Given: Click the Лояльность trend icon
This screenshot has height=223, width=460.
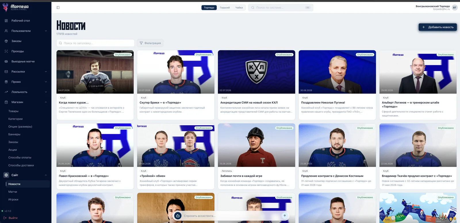Looking at the screenshot, I should coord(6,92).
